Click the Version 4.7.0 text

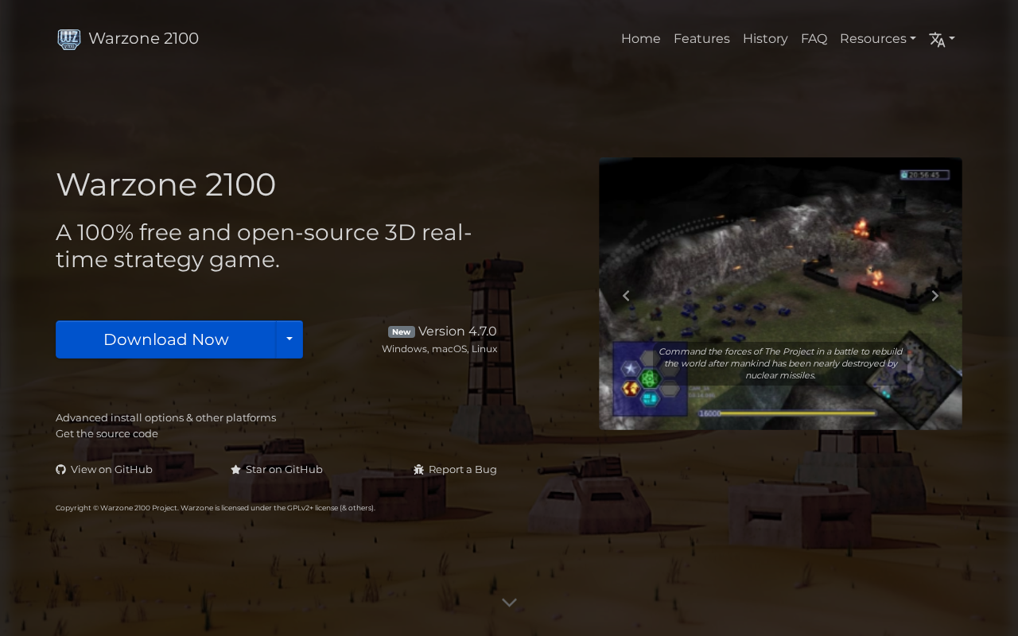(457, 332)
